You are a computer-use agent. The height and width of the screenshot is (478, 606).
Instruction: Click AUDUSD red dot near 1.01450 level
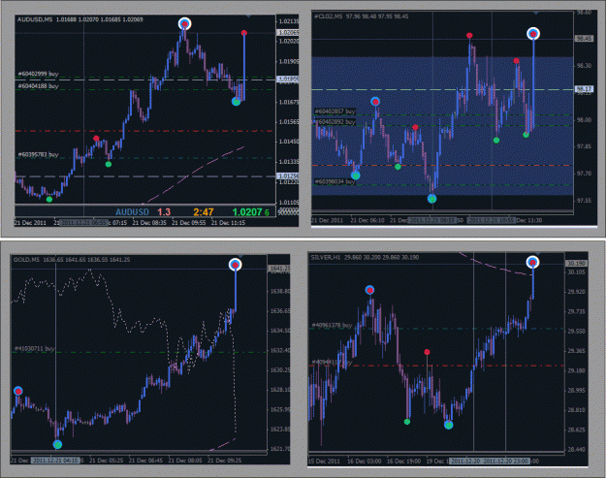(x=96, y=139)
